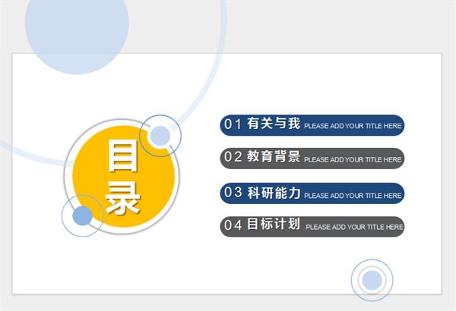Click the 目 character in the yellow circle

coord(122,155)
